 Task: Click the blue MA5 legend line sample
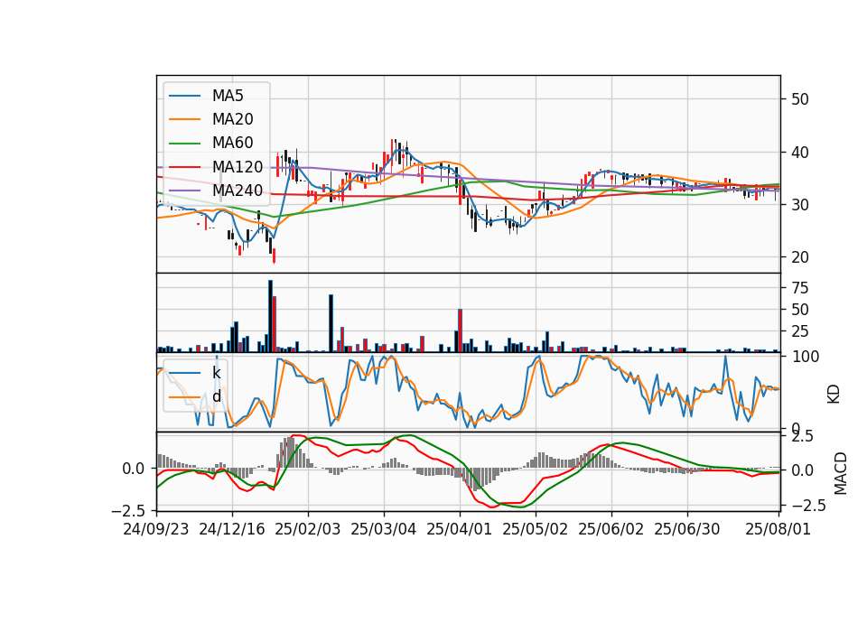[x=184, y=97]
